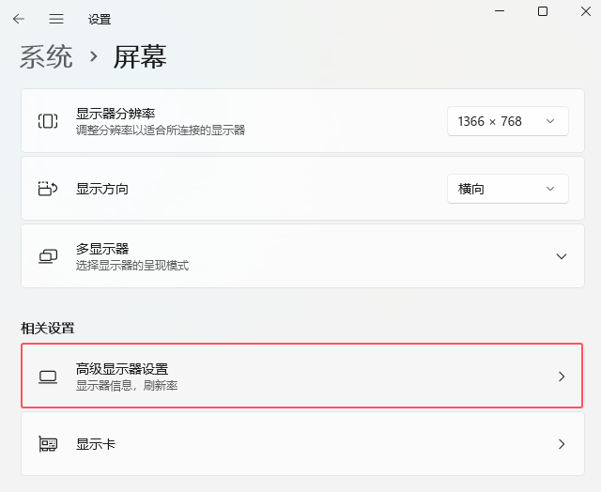This screenshot has height=492, width=601.
Task: Click the display orientation icon
Action: point(48,189)
